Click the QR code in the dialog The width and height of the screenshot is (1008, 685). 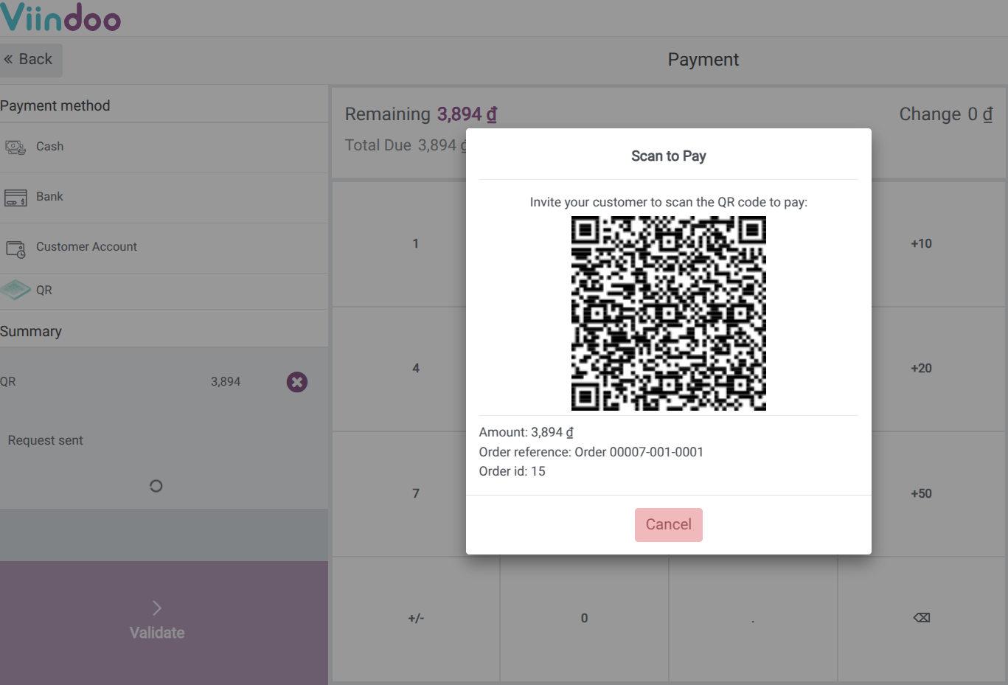(x=668, y=313)
